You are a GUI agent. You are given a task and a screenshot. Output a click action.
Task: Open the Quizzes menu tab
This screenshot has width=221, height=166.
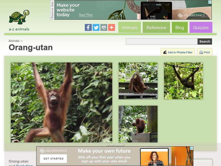[x=201, y=27]
